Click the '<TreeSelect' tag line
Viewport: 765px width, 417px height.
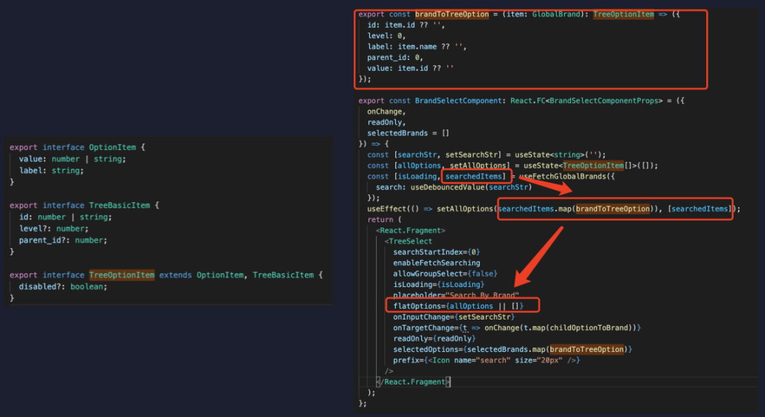click(x=409, y=241)
